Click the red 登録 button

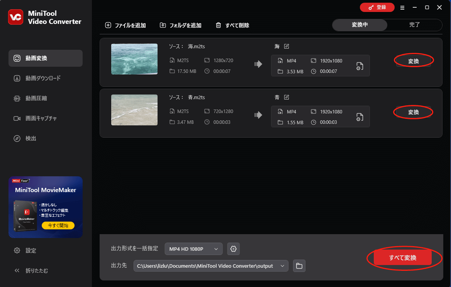coord(377,7)
